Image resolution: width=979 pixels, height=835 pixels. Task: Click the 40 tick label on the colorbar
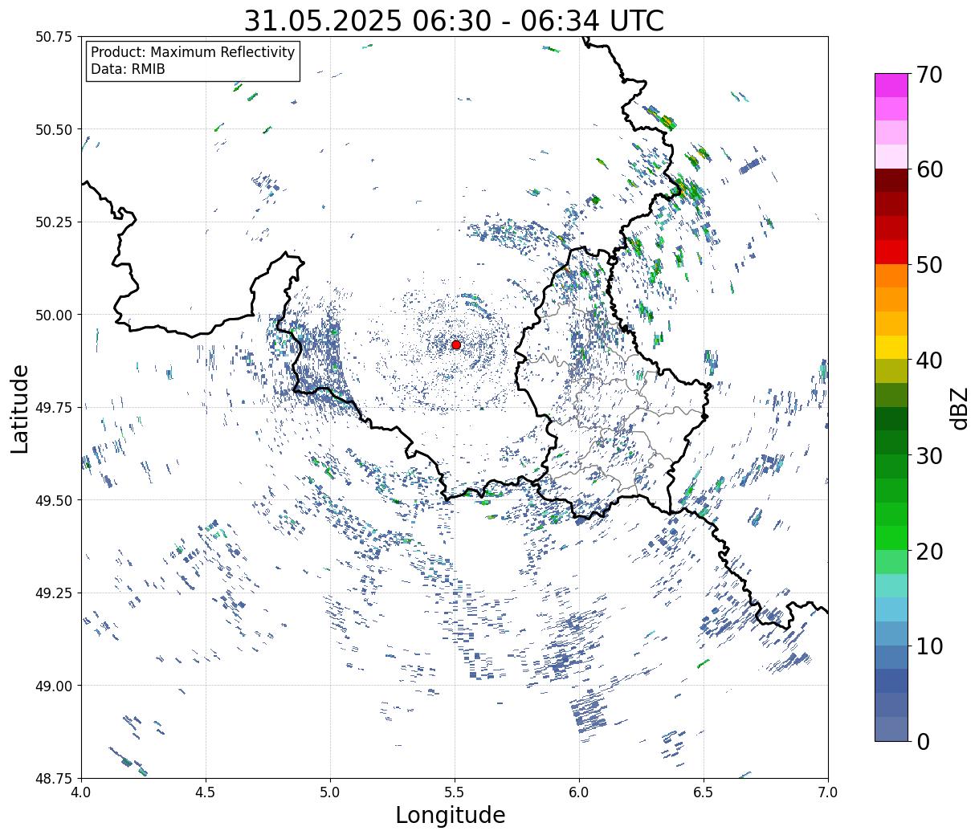pyautogui.click(x=928, y=360)
